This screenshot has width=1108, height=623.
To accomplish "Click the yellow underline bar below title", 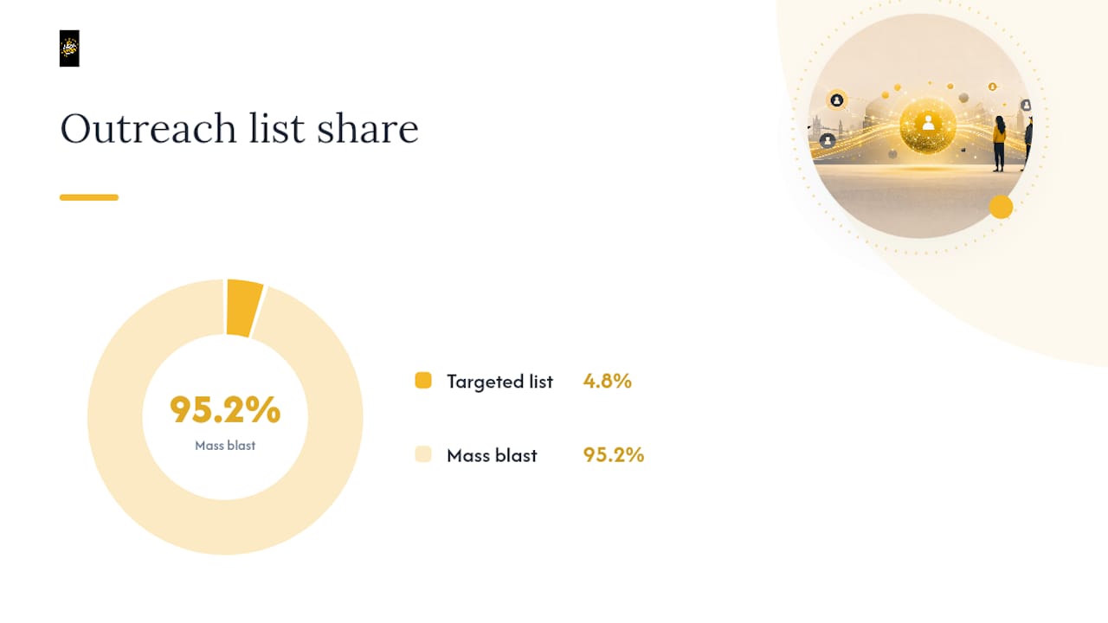I will click(89, 197).
